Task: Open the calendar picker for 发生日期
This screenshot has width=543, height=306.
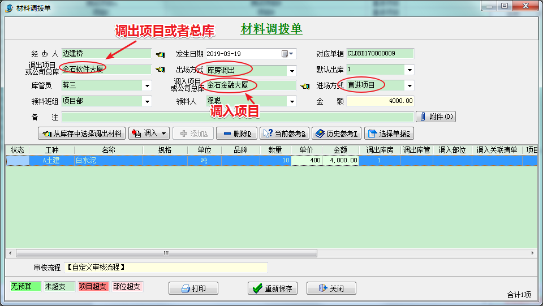Action: [x=287, y=54]
